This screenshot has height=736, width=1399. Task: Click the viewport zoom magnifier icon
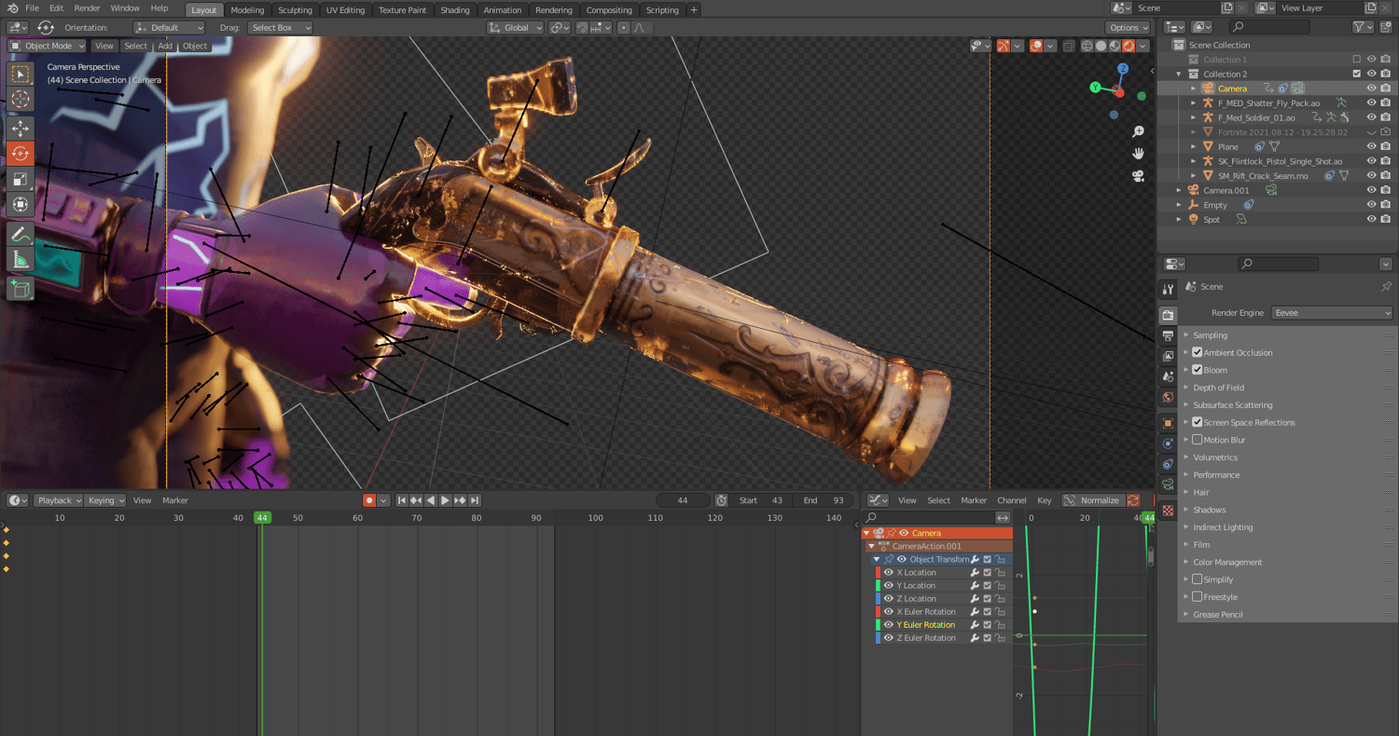click(1138, 132)
